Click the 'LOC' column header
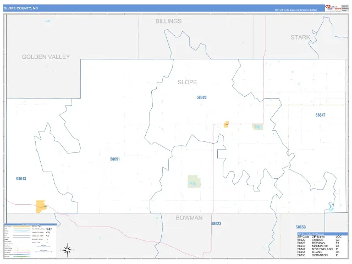Viewport: 352px width, 264px height. (x=338, y=237)
